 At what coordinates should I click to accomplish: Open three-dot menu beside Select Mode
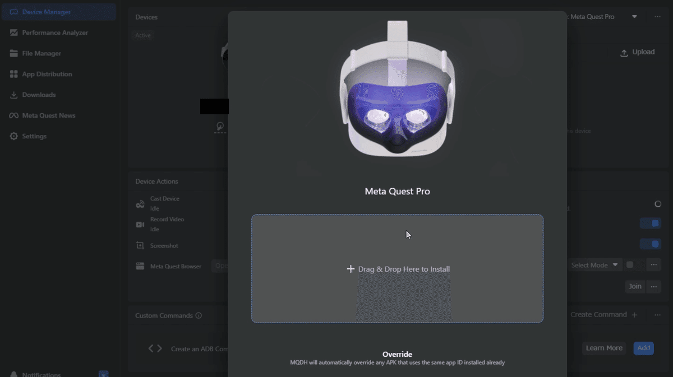(654, 265)
